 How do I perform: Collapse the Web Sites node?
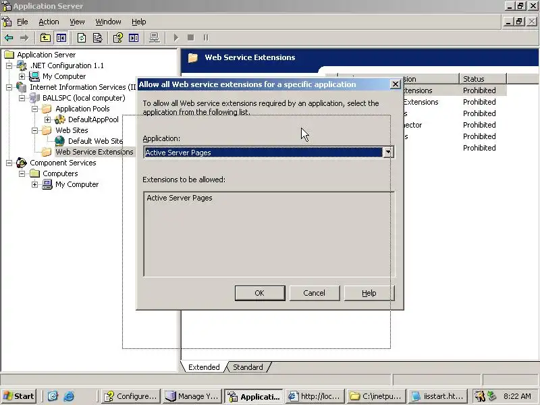point(35,130)
